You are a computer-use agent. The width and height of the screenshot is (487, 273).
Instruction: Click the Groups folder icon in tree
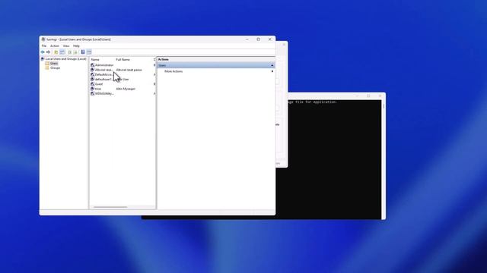47,67
